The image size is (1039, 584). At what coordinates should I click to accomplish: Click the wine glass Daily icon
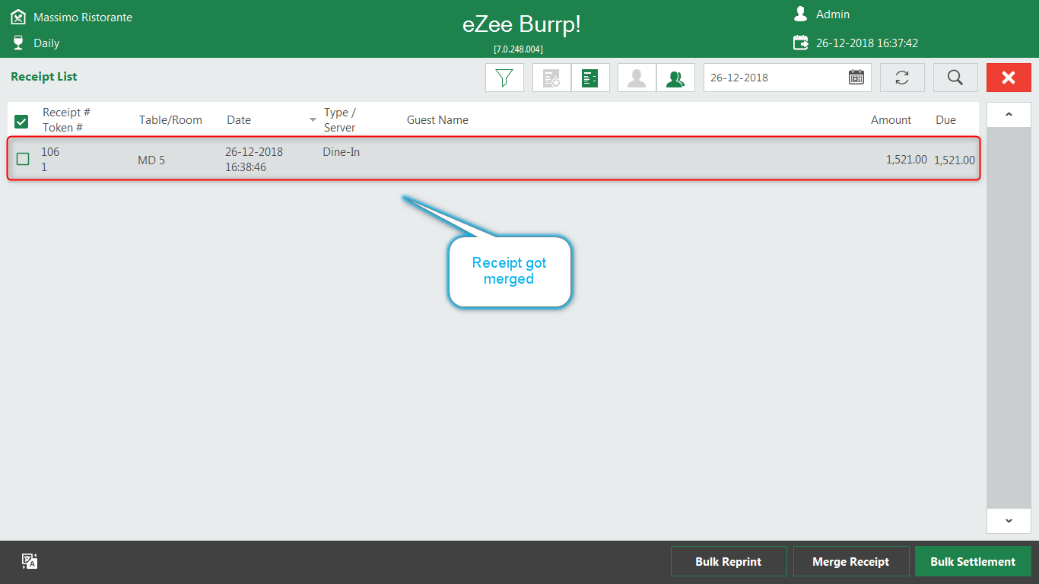18,43
